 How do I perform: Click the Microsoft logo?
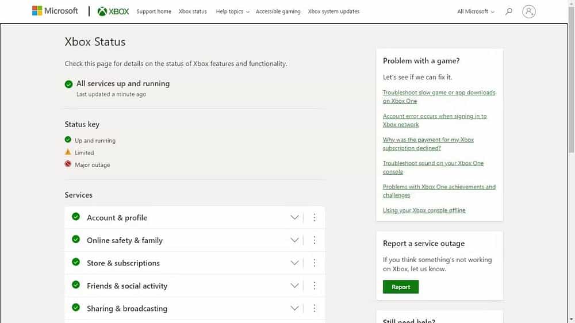coord(55,11)
